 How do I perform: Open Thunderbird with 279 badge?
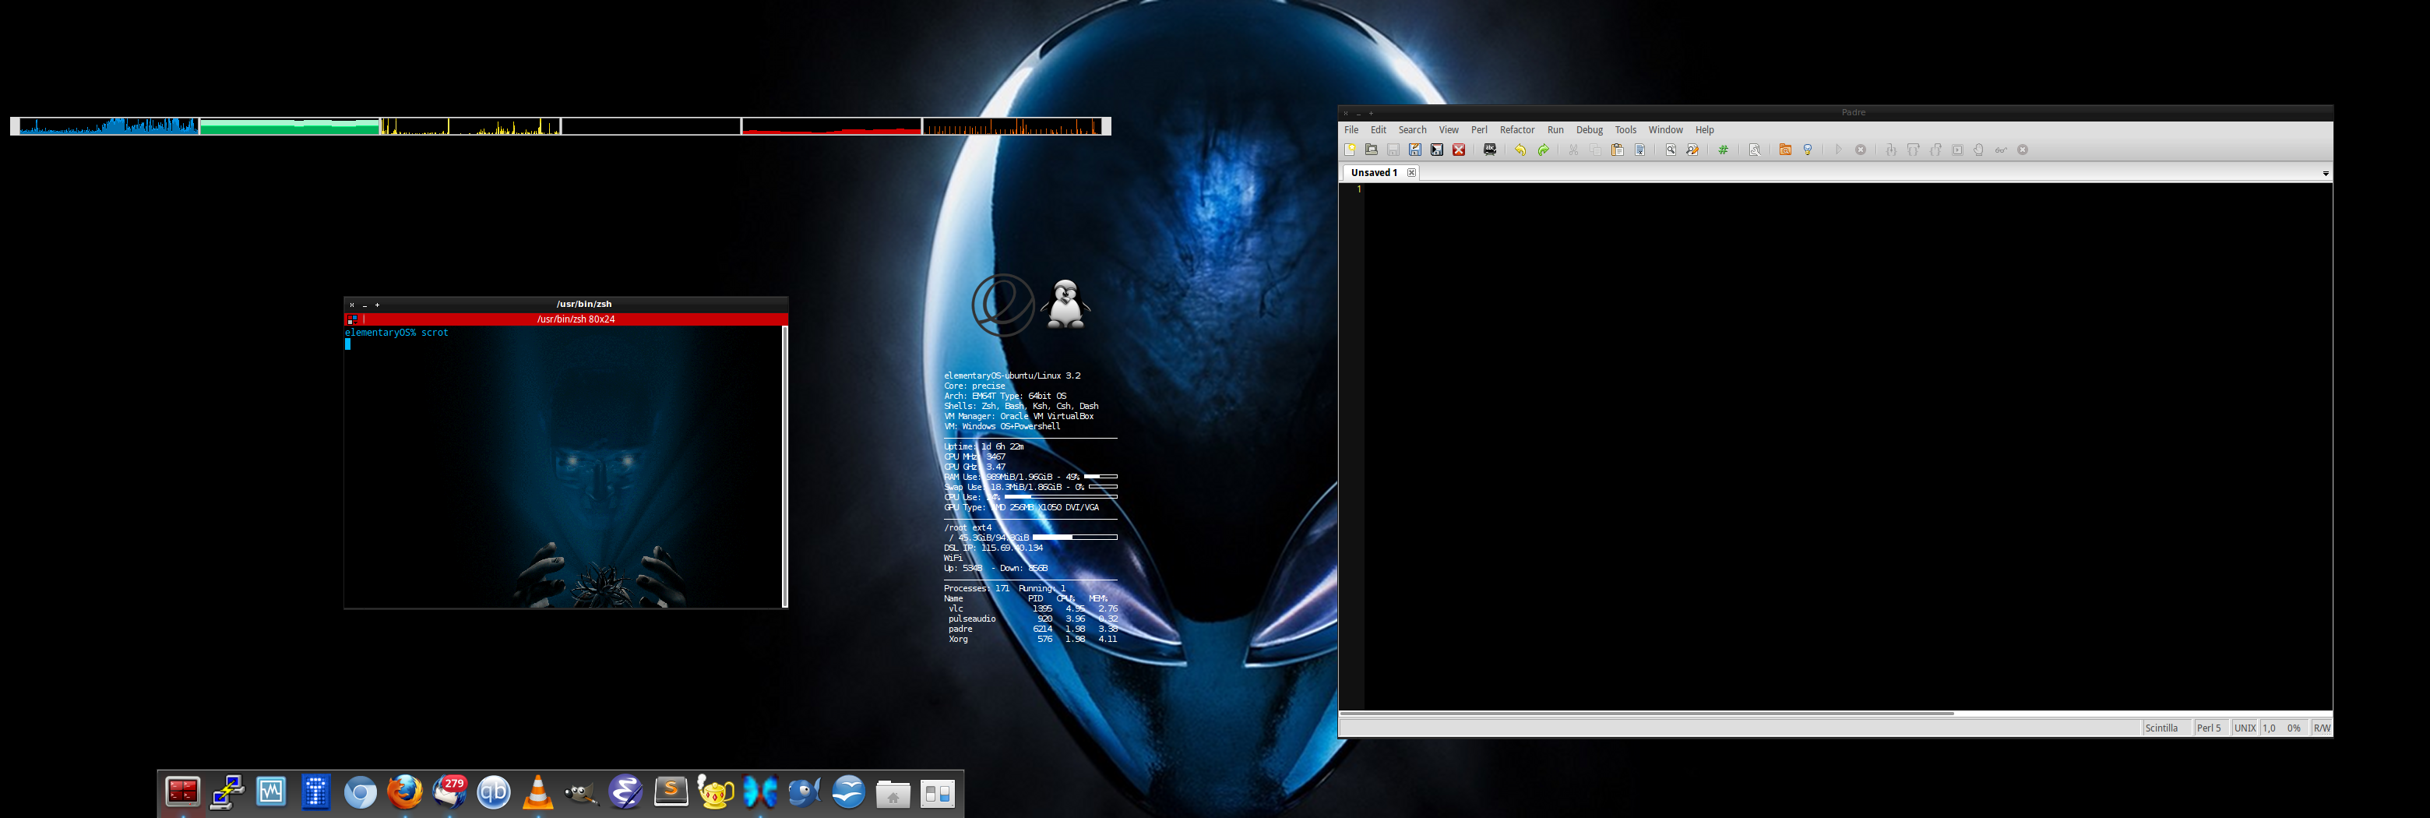pos(450,792)
